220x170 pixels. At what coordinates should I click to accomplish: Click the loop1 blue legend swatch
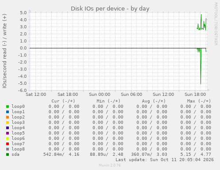8,112
